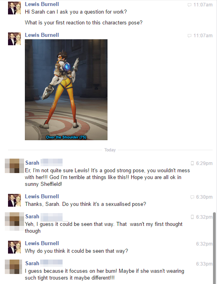Open Sarah's name link at 6:29pm
The image size is (217, 284).
click(32, 163)
